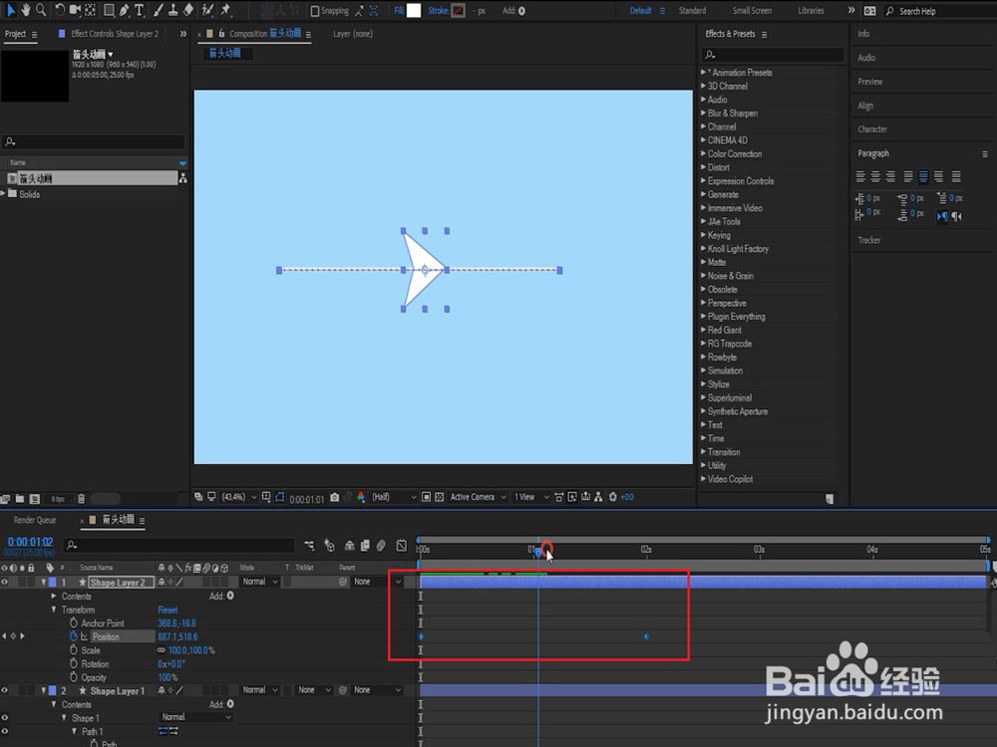Open composition mini-flowchart in timeline
This screenshot has height=747, width=997.
309,545
